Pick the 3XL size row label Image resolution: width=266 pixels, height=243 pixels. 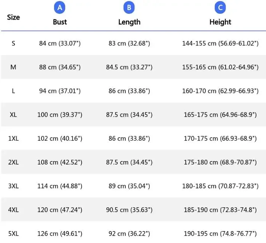point(13,186)
